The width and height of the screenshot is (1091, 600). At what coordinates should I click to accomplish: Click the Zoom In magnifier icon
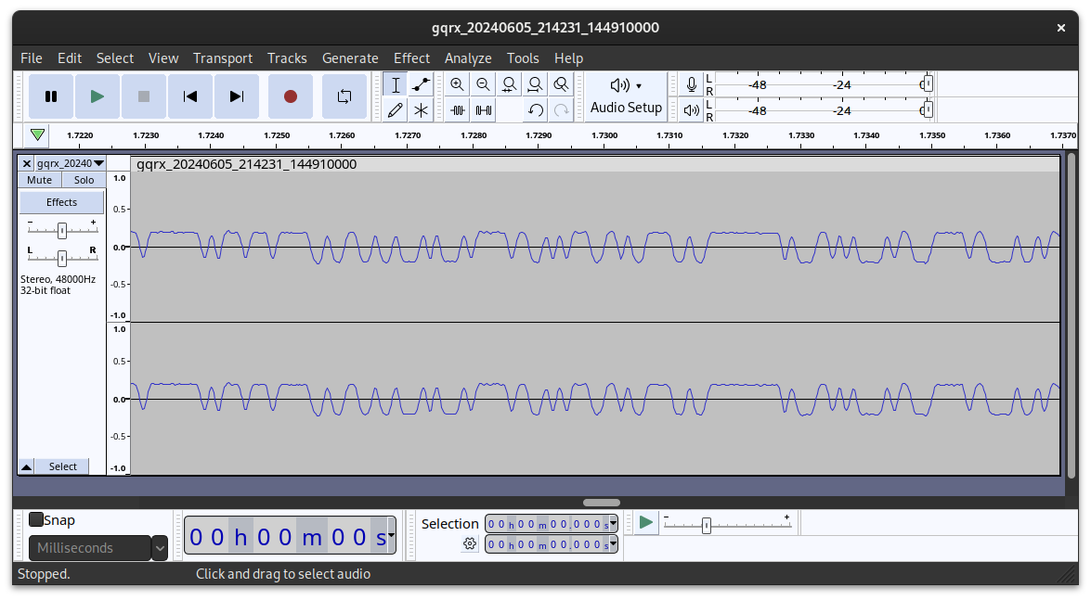[x=457, y=84]
